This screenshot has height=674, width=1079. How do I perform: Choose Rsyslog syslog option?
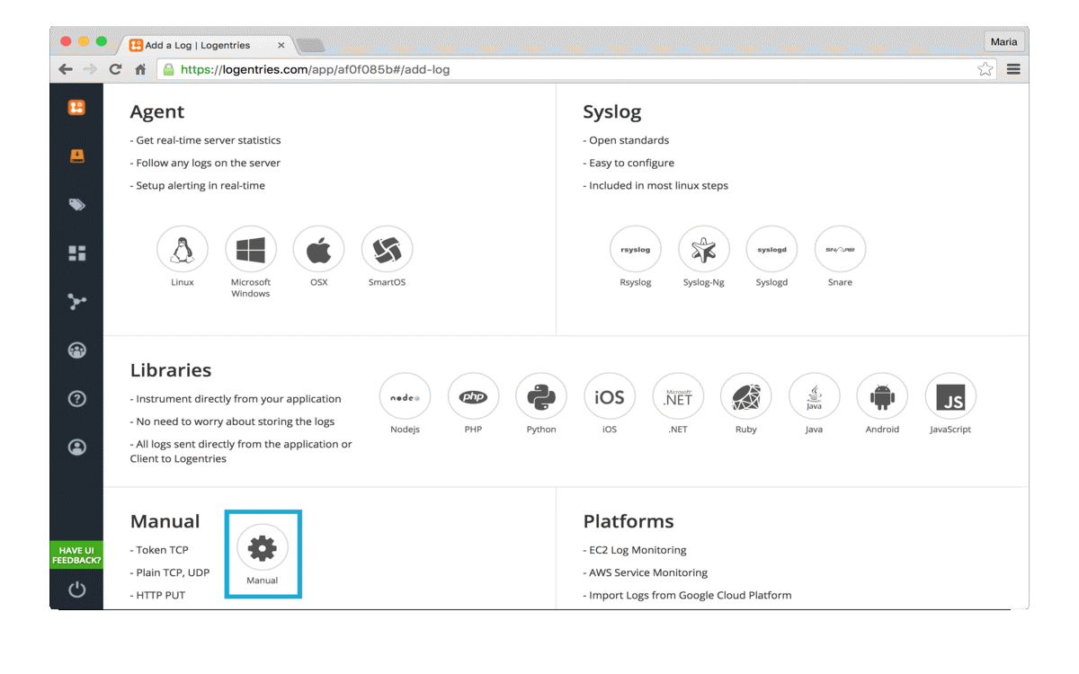click(x=636, y=250)
